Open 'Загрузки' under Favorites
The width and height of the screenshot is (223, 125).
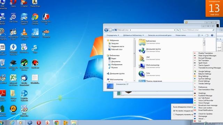click(115, 43)
